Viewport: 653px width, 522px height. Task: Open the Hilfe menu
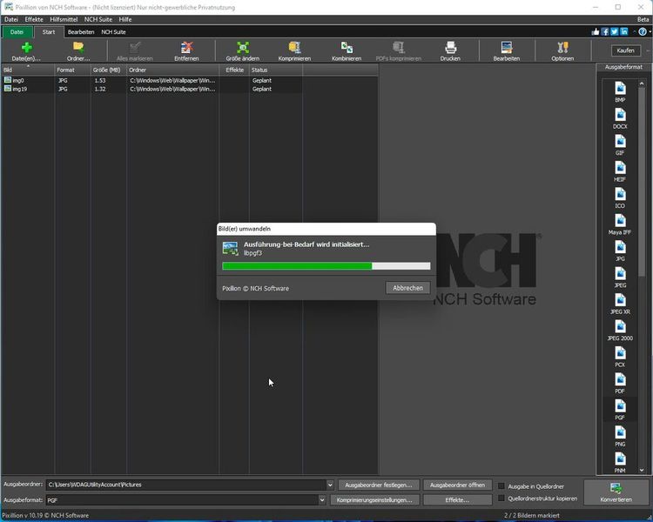coord(125,19)
